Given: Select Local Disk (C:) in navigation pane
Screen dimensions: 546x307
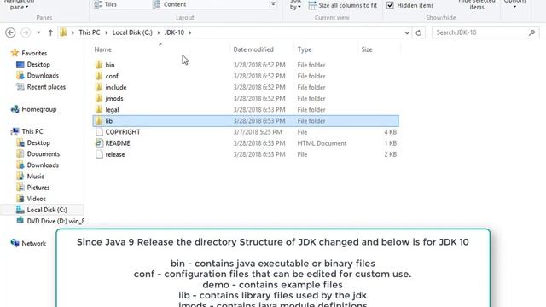Looking at the screenshot, I should click(x=47, y=210).
